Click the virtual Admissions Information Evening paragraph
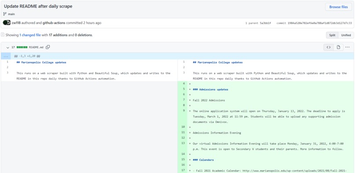Image resolution: width=355 pixels, height=173 pixels. click(268, 146)
